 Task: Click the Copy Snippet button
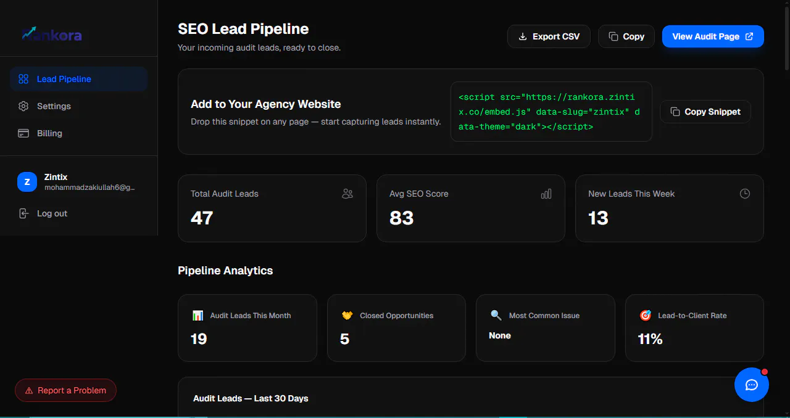(705, 112)
